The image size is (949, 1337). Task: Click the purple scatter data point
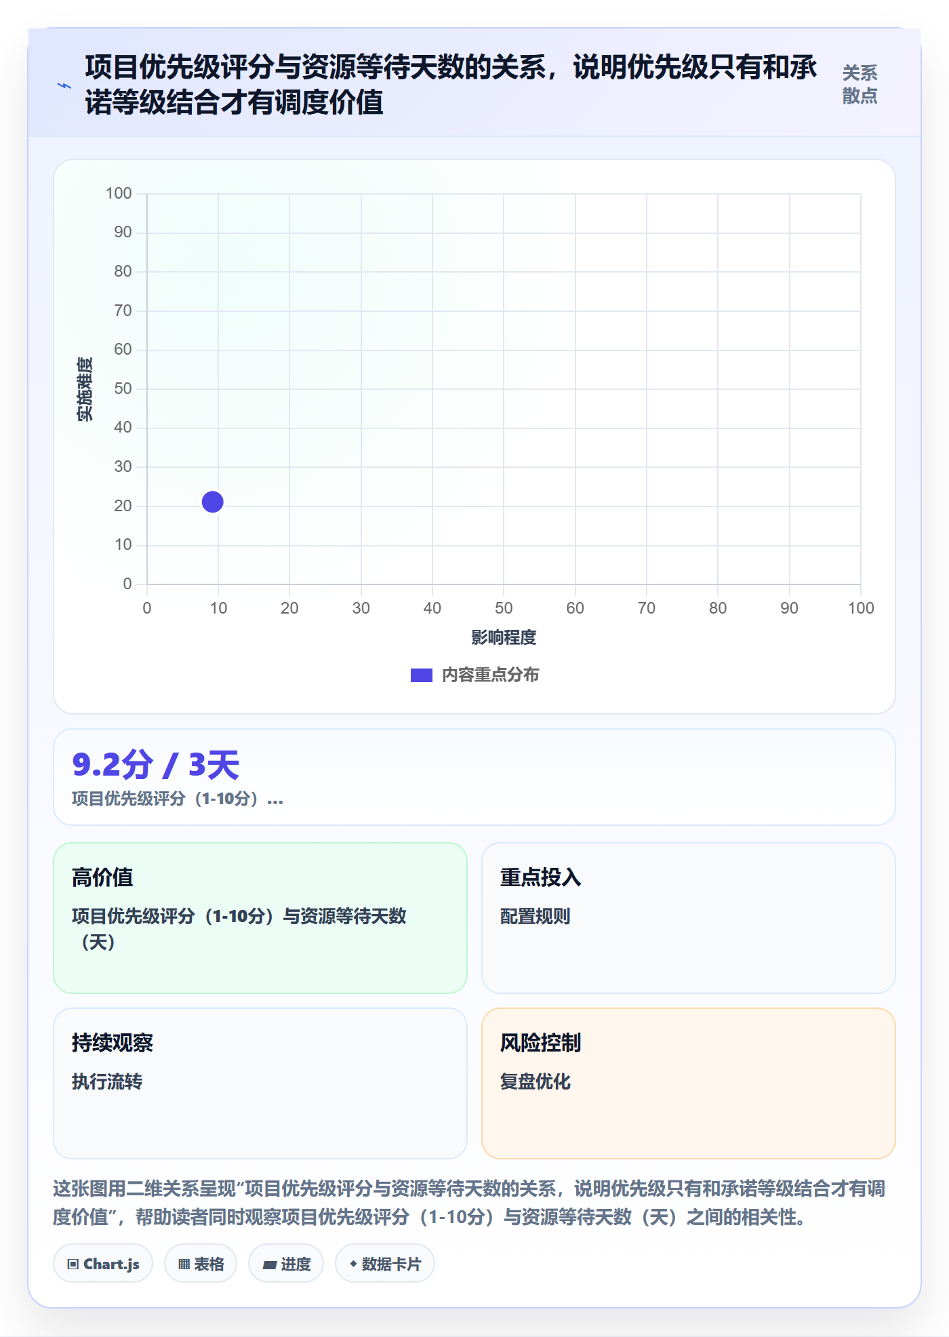213,502
